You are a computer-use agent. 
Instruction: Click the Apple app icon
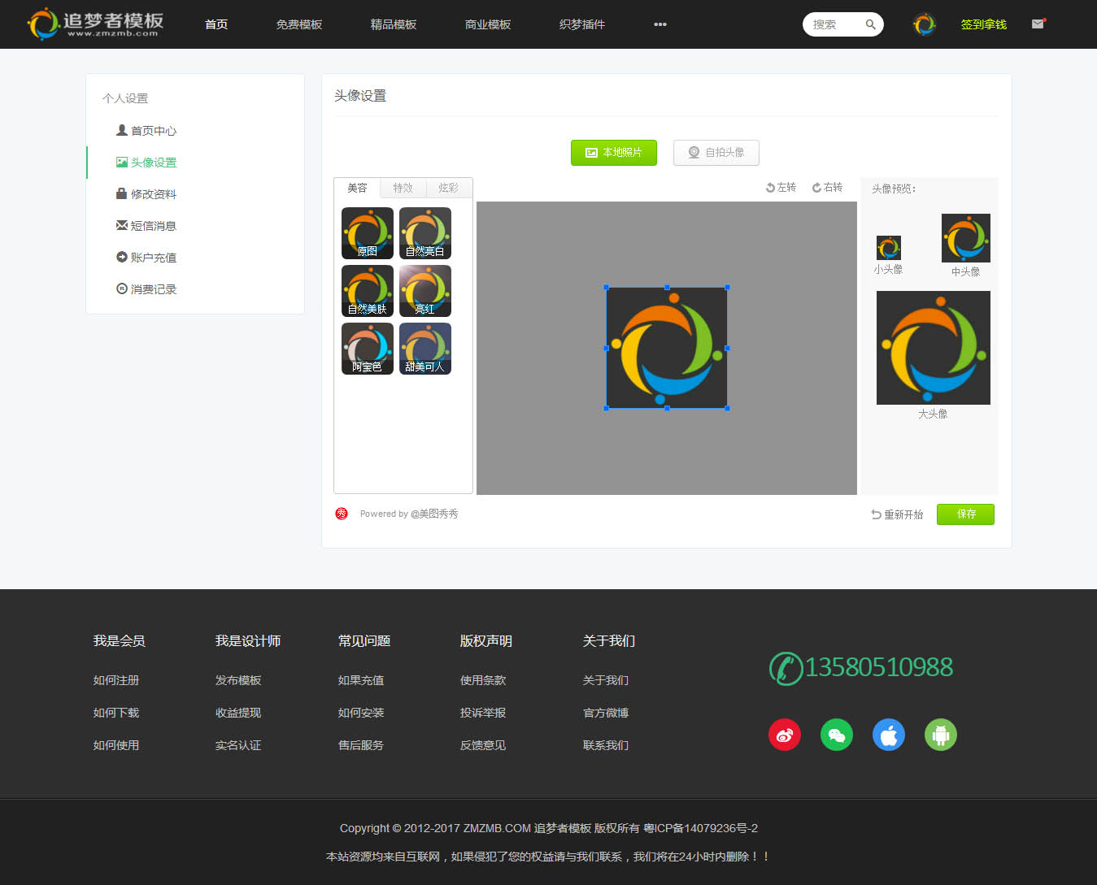click(x=888, y=735)
